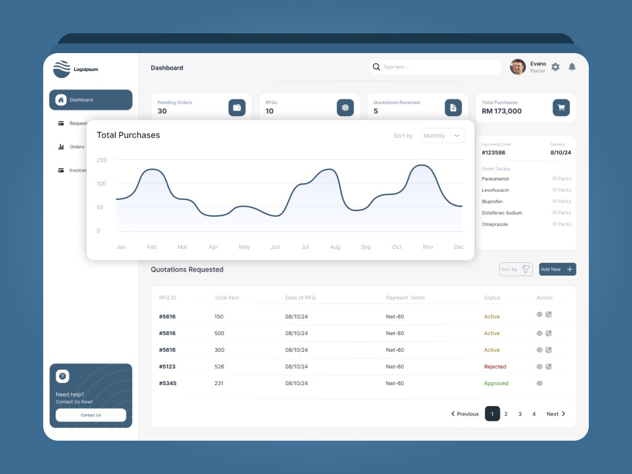
Task: Click the Nov peak on the purchases chart
Action: [x=423, y=166]
